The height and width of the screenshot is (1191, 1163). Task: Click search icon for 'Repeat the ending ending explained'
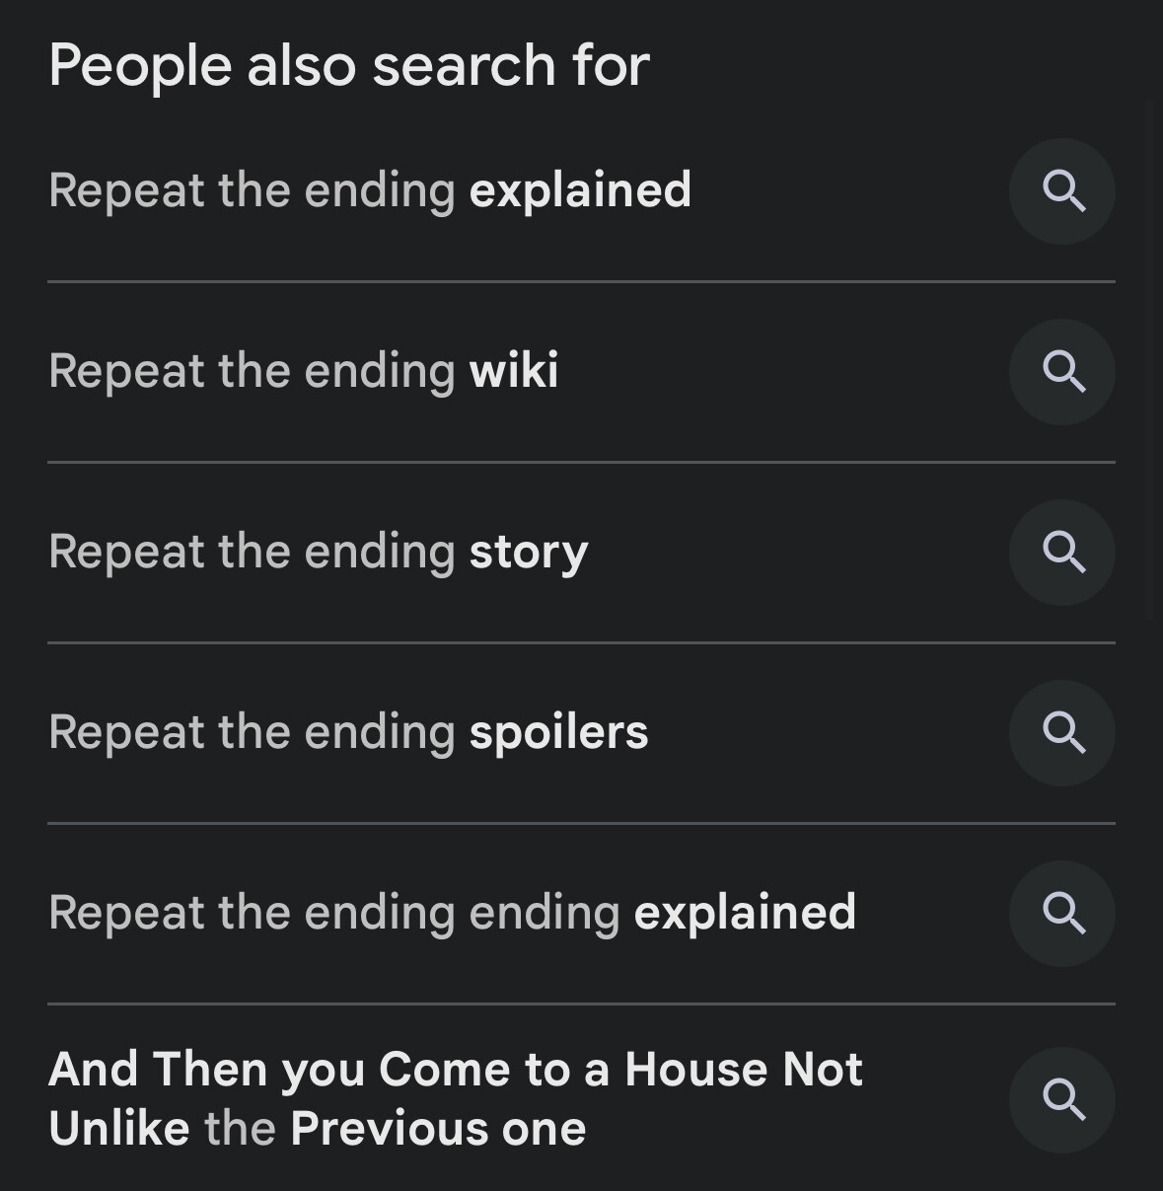point(1061,914)
